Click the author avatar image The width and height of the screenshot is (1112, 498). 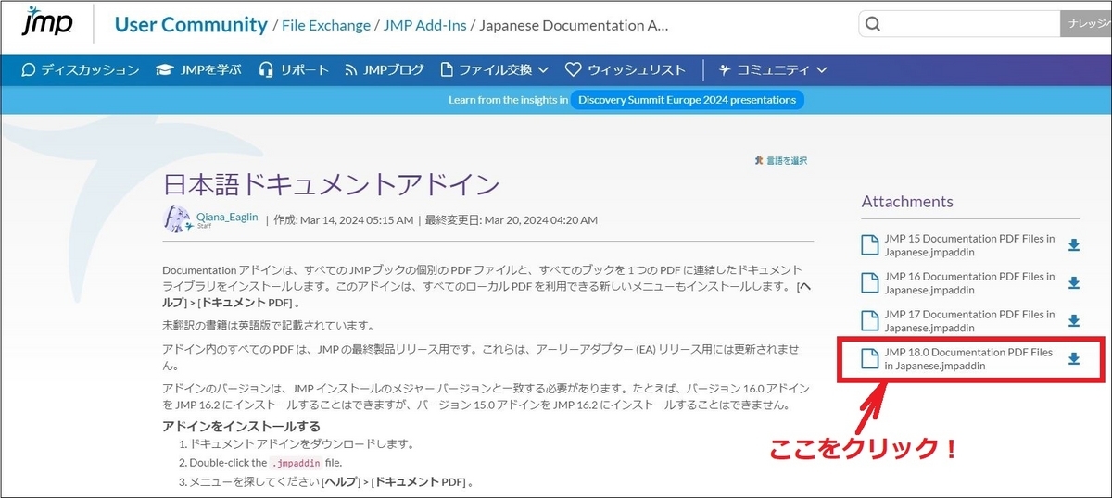coord(177,219)
